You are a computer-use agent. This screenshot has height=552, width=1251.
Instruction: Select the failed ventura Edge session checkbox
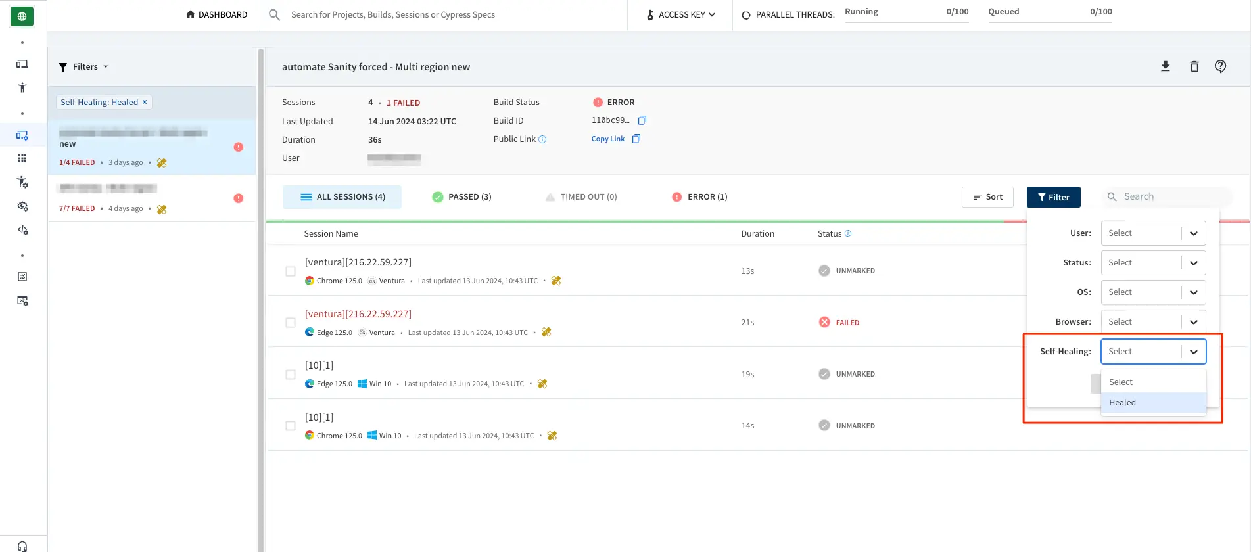(291, 323)
